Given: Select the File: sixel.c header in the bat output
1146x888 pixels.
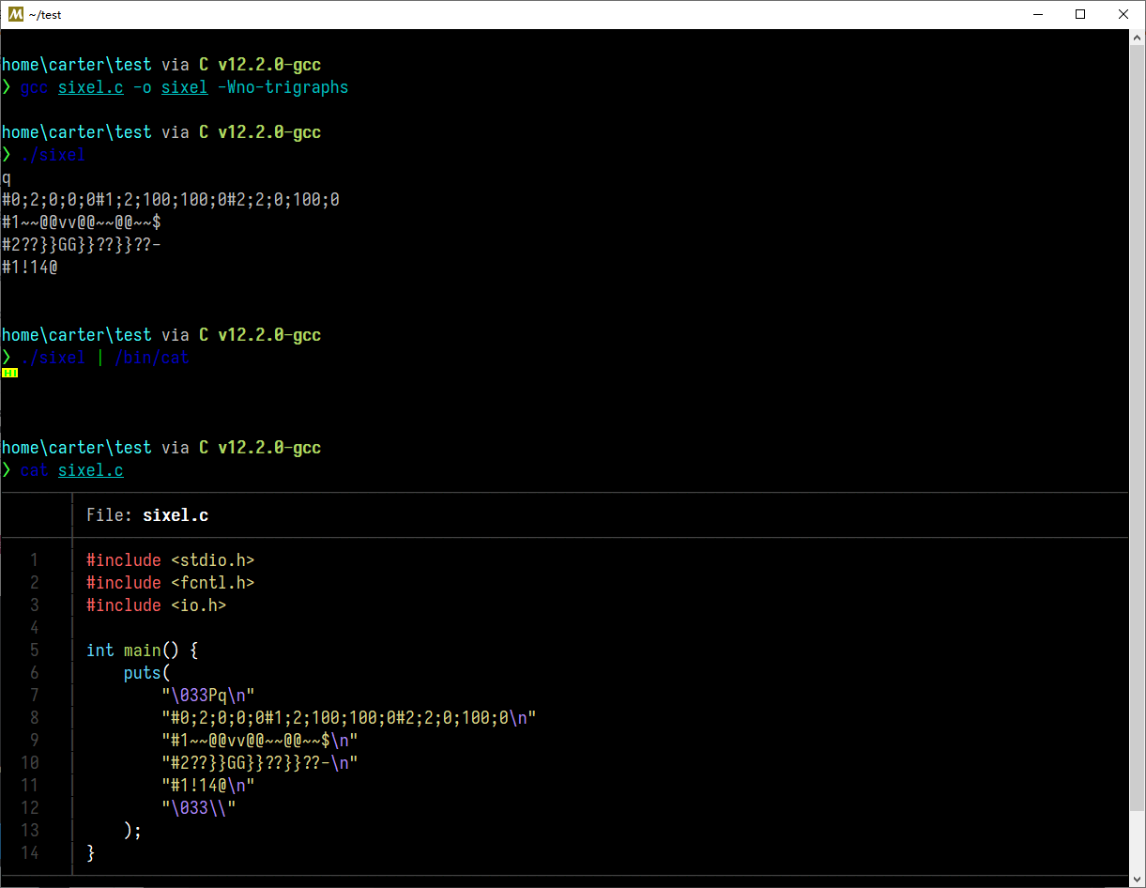Looking at the screenshot, I should point(147,514).
